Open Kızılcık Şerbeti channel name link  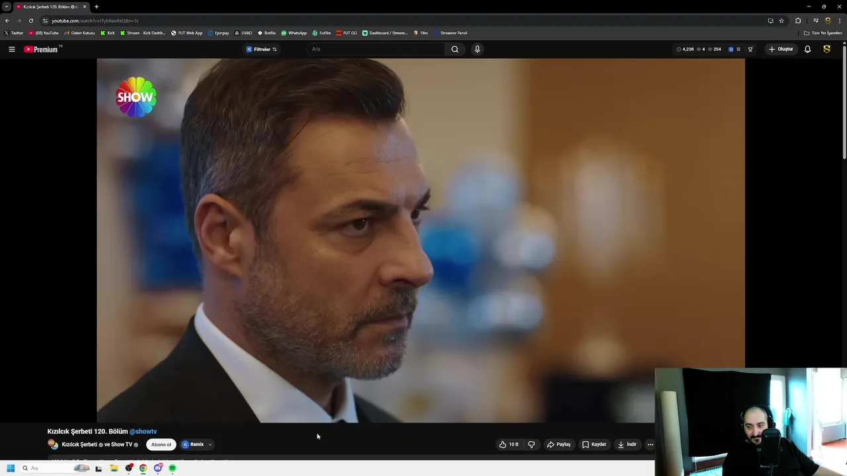coord(79,444)
